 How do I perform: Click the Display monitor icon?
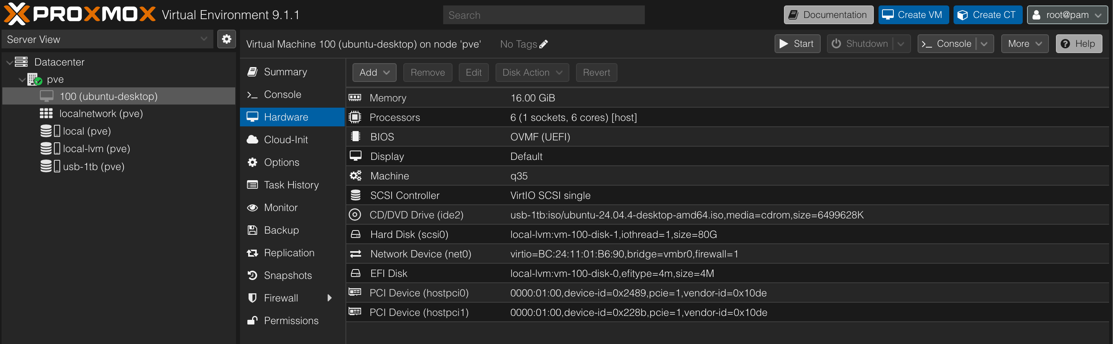click(355, 156)
